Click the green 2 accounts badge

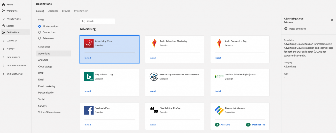pyautogui.click(x=217, y=125)
